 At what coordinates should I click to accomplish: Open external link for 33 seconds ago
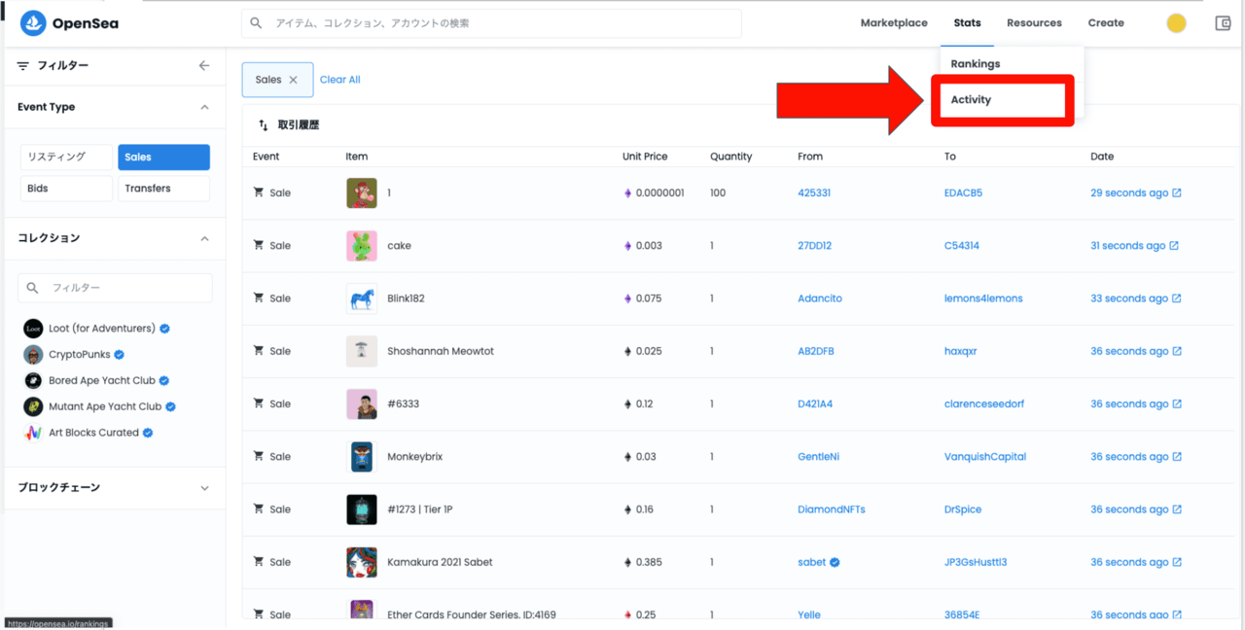click(x=1177, y=298)
